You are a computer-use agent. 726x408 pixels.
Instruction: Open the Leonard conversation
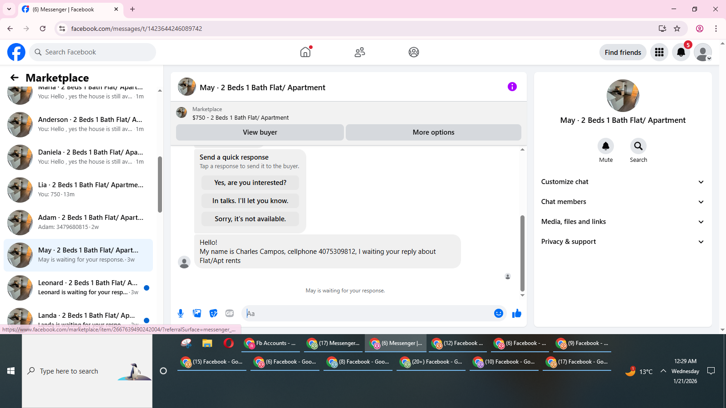pos(78,287)
